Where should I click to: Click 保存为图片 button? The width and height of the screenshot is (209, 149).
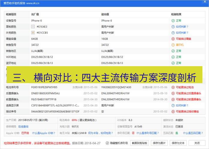pos(159,143)
